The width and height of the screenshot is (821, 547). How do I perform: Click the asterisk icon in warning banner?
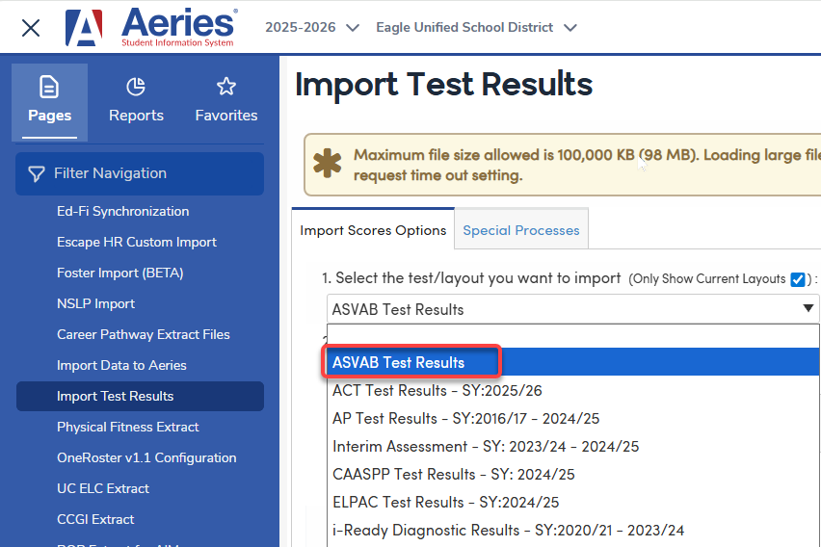point(328,164)
